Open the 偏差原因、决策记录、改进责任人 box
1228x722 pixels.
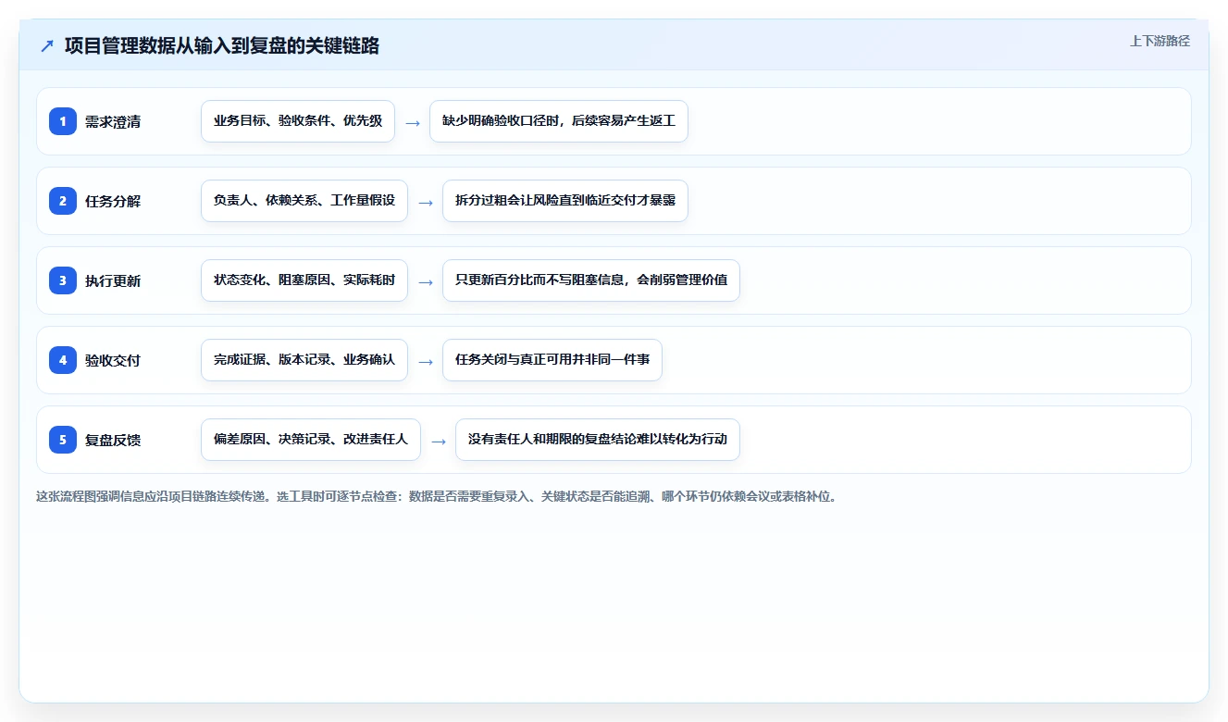point(311,440)
